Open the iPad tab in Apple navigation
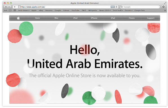Image resolution: width=168 pixels, height=108 pixels. click(x=113, y=18)
